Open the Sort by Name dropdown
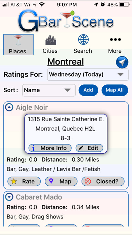Viewport: 132px width, 235px height. [x=49, y=90]
